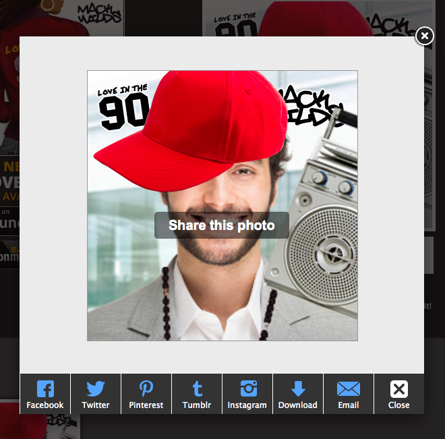Post the photo to Tumblr
The image size is (445, 439).
[x=197, y=394]
